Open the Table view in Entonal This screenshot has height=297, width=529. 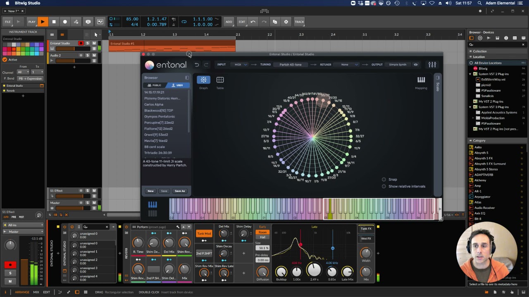[x=220, y=80]
